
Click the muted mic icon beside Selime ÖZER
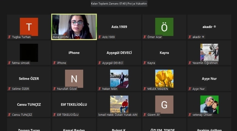[9, 89]
